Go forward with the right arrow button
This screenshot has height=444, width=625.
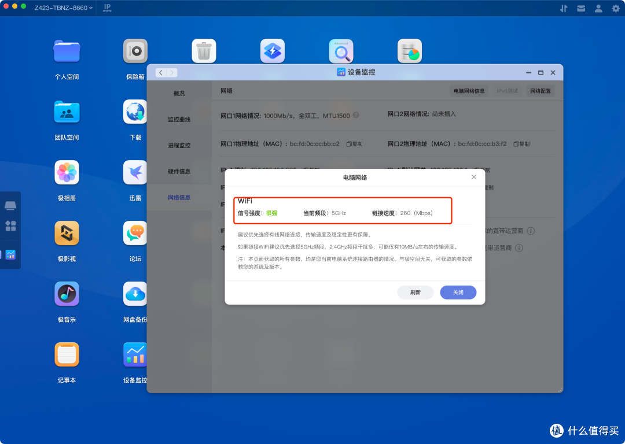tap(172, 72)
